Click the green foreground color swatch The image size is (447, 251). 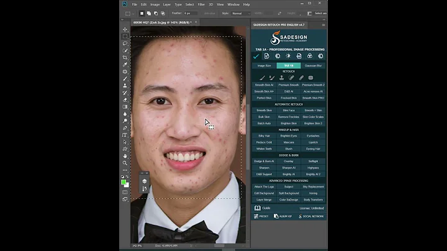[124, 182]
